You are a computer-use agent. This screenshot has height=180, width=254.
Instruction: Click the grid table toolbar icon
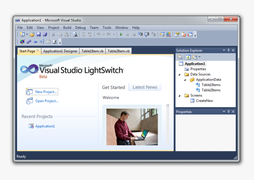click(48, 42)
